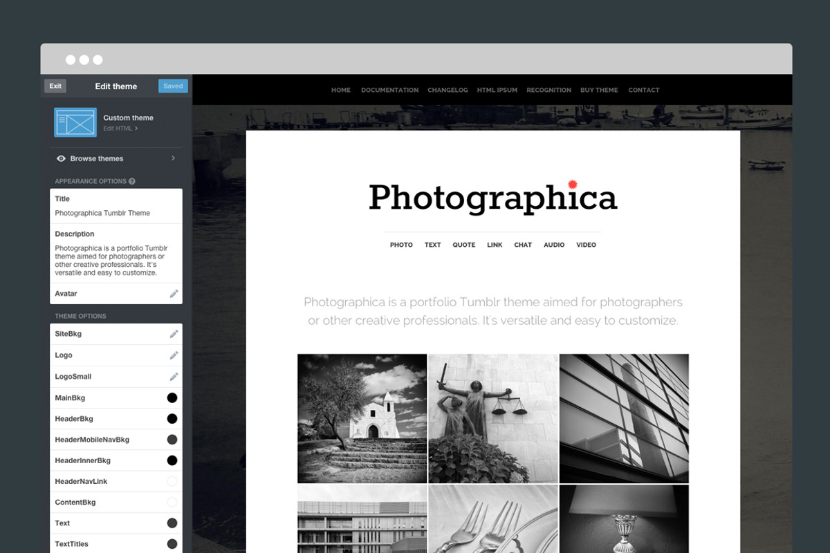
Task: Filter posts by CHAT
Action: (523, 245)
